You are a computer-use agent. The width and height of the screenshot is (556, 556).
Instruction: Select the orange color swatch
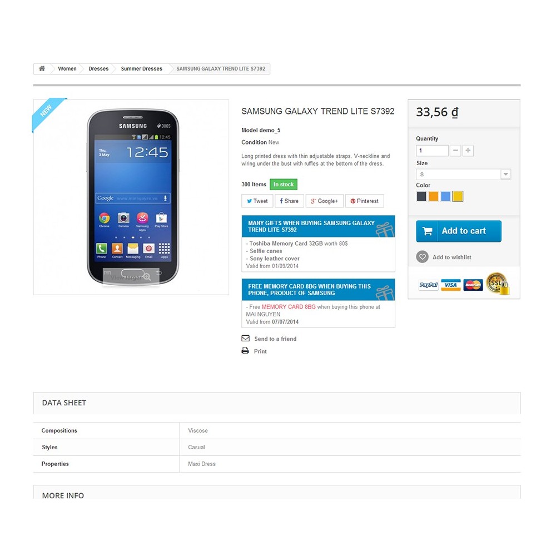[x=433, y=196]
